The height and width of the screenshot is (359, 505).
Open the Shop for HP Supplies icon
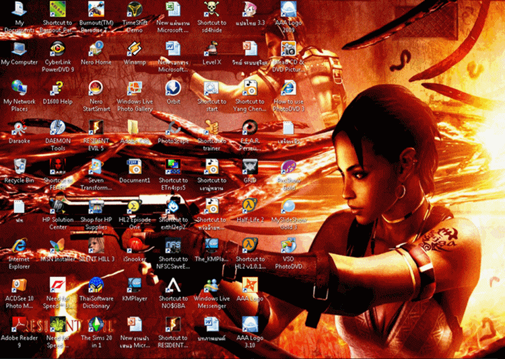[96, 206]
